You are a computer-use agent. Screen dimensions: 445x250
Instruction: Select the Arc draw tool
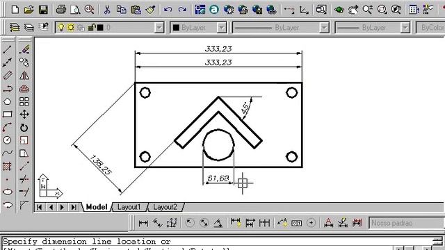(8, 128)
